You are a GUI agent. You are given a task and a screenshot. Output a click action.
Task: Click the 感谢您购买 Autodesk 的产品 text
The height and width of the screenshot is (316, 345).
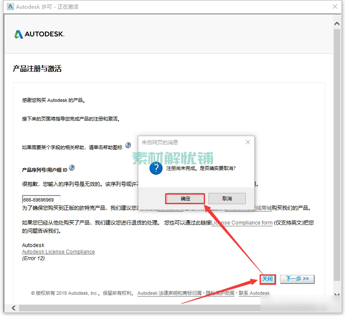pyautogui.click(x=53, y=100)
